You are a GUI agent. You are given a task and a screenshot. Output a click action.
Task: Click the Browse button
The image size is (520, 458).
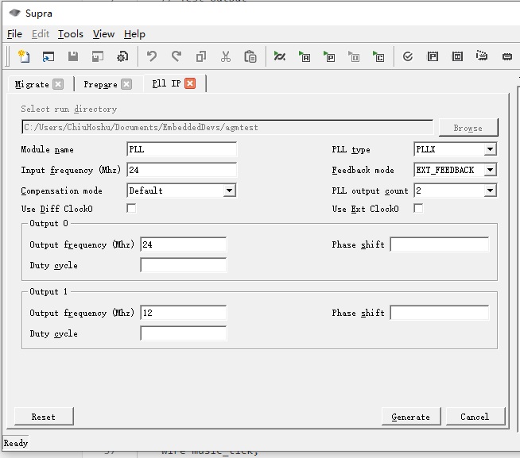pos(468,128)
